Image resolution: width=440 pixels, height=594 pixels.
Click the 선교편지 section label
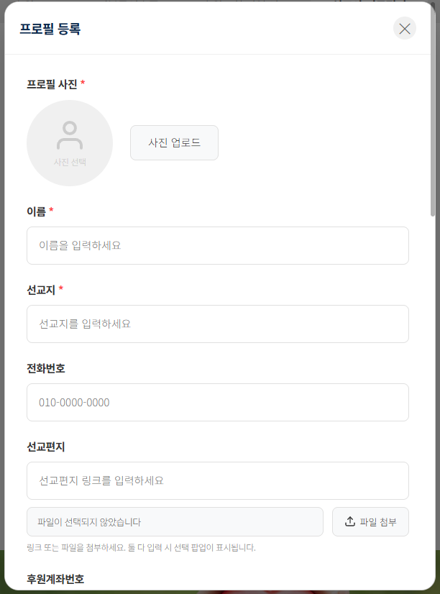[x=46, y=447]
